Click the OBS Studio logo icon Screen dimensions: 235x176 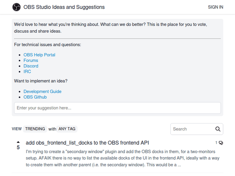click(x=17, y=7)
